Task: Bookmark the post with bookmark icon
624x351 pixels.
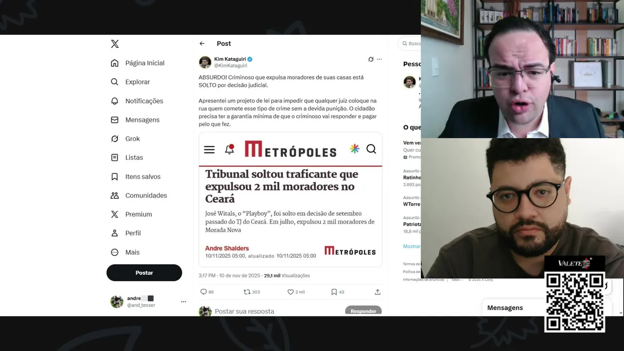Action: click(x=334, y=292)
